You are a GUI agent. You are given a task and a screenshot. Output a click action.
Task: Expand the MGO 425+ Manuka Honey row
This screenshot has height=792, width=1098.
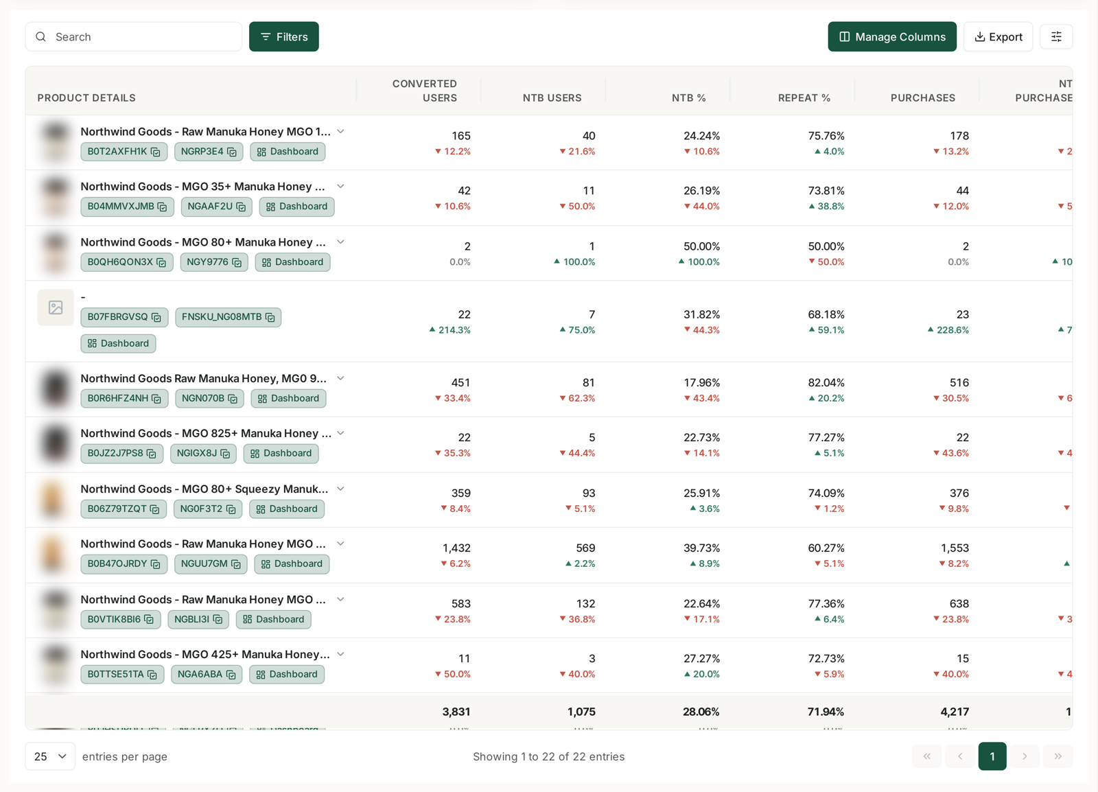(340, 654)
